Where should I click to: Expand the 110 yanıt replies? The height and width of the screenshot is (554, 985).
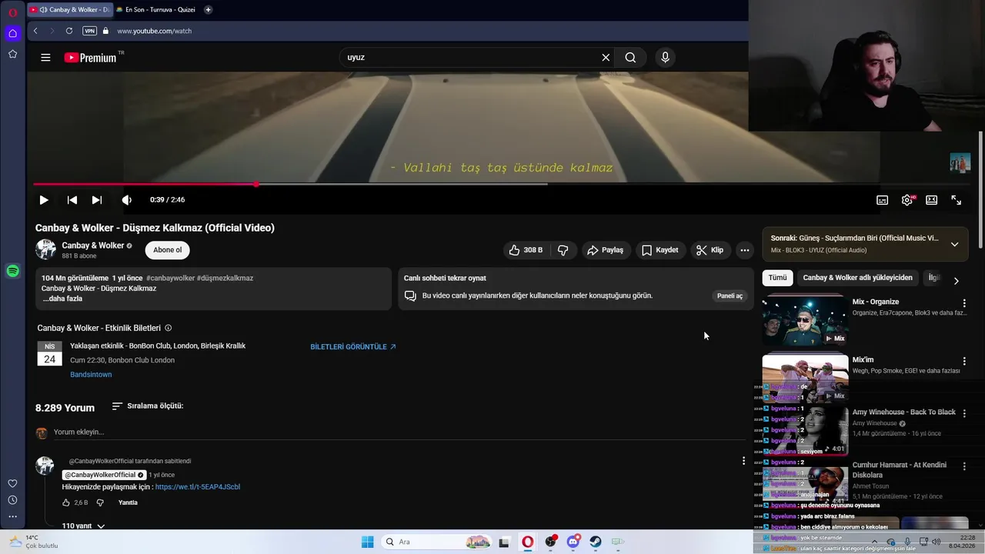tap(83, 526)
